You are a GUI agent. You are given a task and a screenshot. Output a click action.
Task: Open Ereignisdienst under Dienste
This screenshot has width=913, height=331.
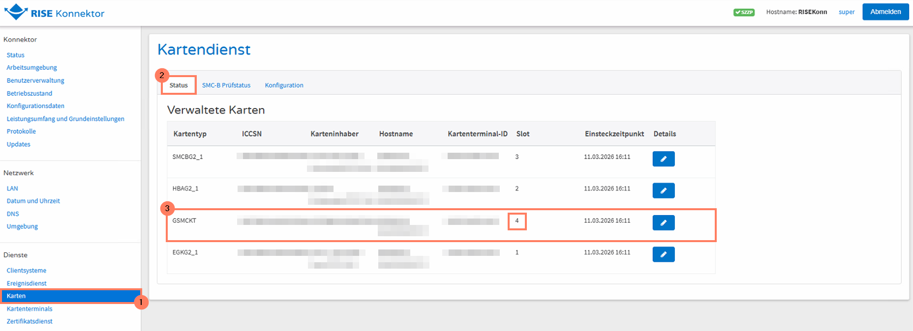27,283
